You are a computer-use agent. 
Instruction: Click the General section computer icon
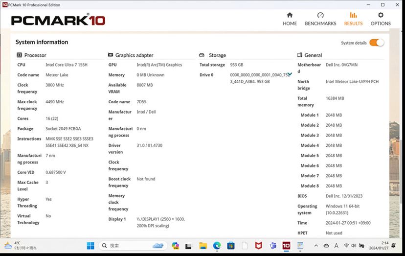click(299, 55)
